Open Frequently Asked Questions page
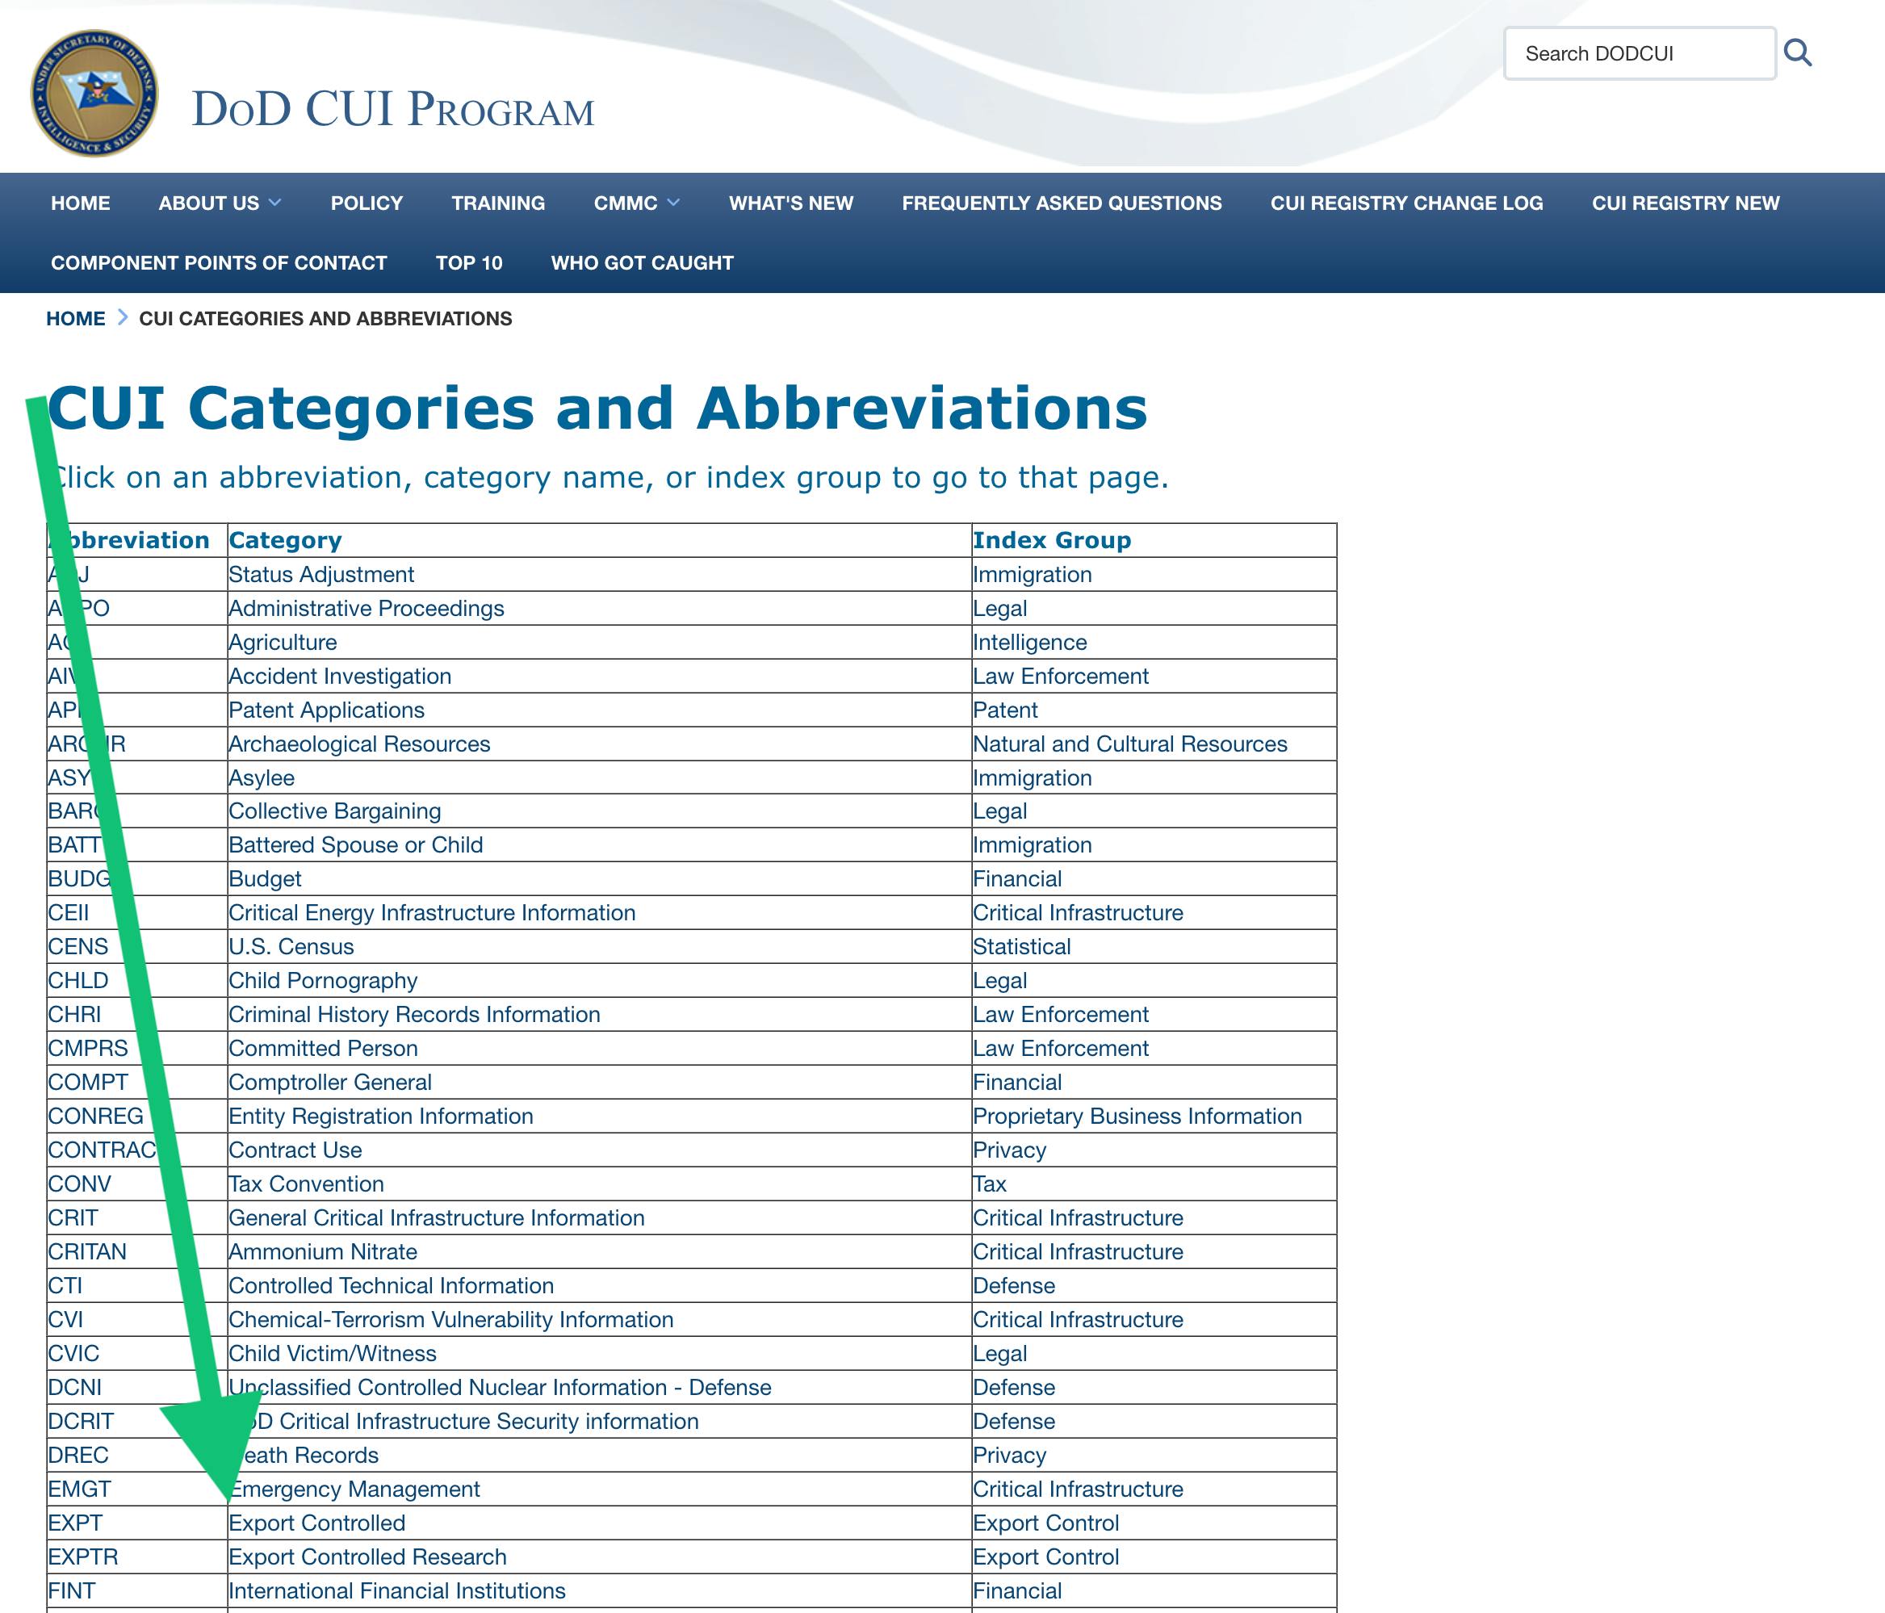This screenshot has width=1885, height=1613. 1062,203
